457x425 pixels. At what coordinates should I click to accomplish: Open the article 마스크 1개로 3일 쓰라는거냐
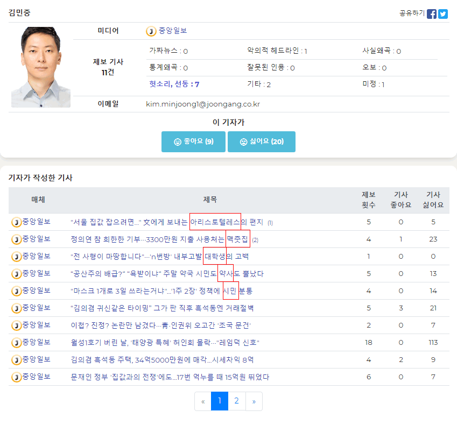coord(162,291)
